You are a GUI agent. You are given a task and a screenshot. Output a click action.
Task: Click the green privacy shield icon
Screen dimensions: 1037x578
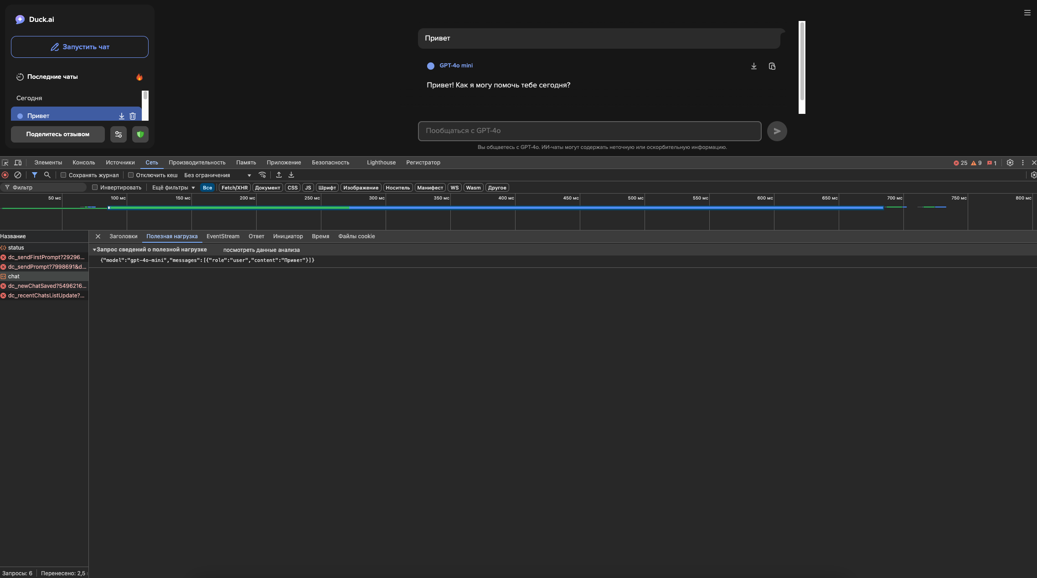pyautogui.click(x=140, y=134)
